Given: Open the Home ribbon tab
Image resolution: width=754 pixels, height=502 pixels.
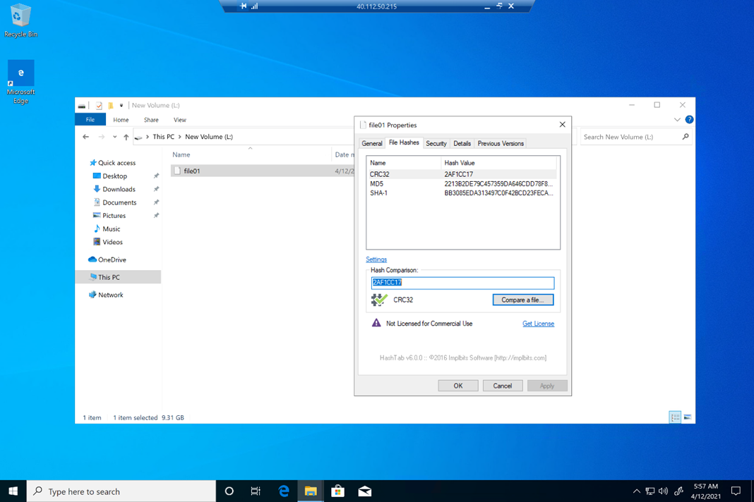Looking at the screenshot, I should (x=121, y=120).
